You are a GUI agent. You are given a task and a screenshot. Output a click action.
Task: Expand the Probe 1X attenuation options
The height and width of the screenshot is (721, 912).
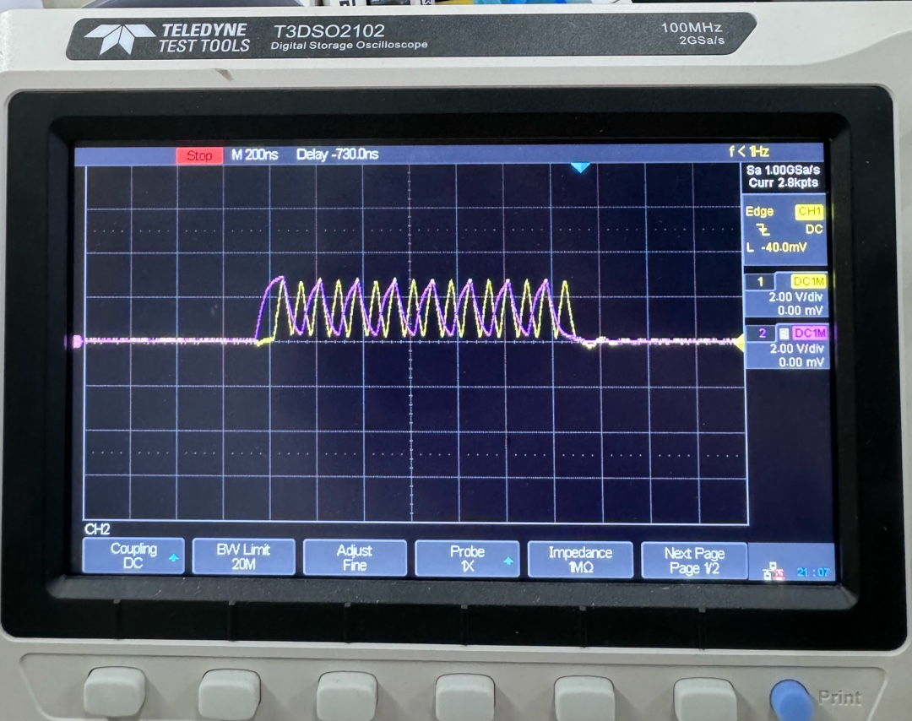pyautogui.click(x=467, y=557)
